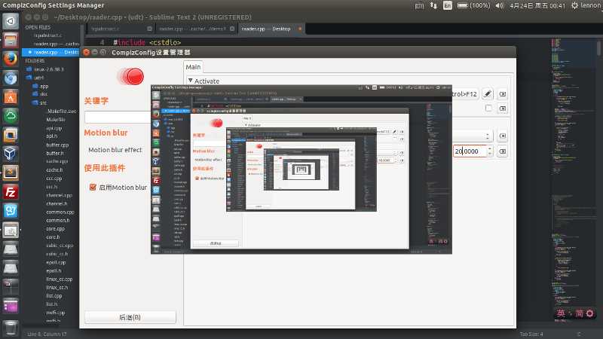The height and width of the screenshot is (339, 603).
Task: Open the network indicator in top panel
Action: click(433, 5)
